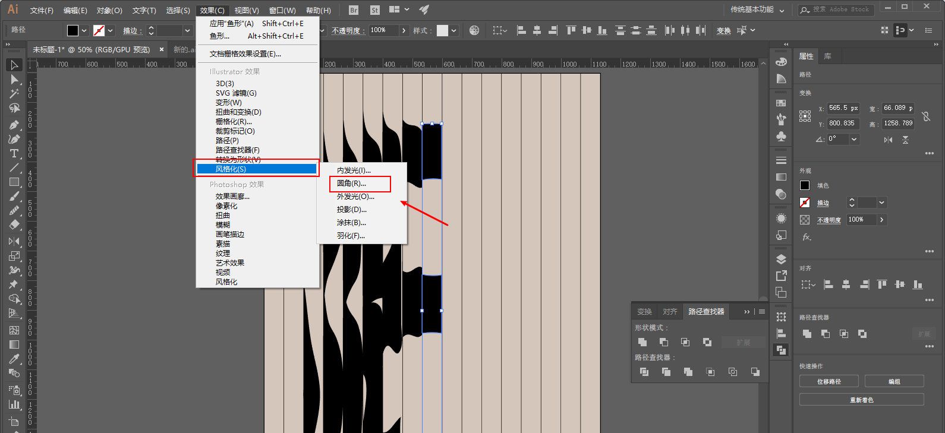Click Unite in floating Pathfinder panel

(642, 342)
